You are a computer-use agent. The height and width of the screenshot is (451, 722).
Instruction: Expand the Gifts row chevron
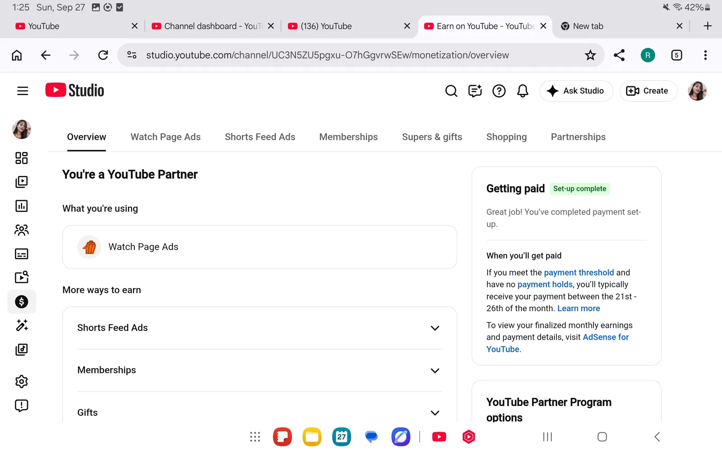[435, 413]
